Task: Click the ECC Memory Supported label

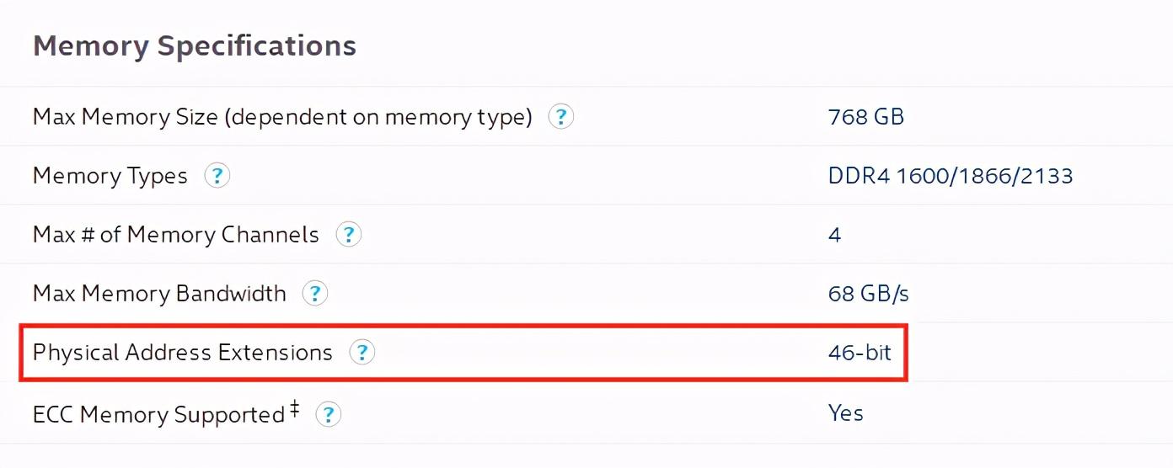Action: [158, 414]
